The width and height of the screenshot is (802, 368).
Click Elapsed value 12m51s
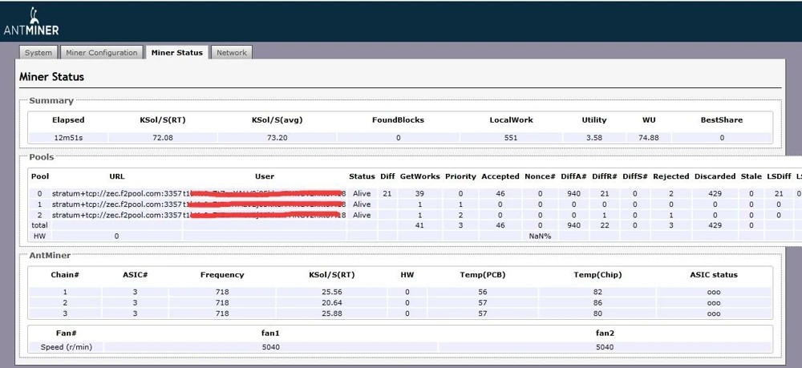click(68, 137)
